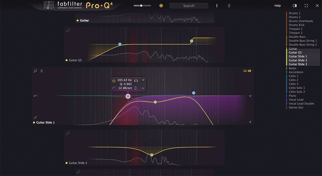Select Cello Solo 2 in the instance list
The height and width of the screenshot is (176, 322).
[x=297, y=92]
